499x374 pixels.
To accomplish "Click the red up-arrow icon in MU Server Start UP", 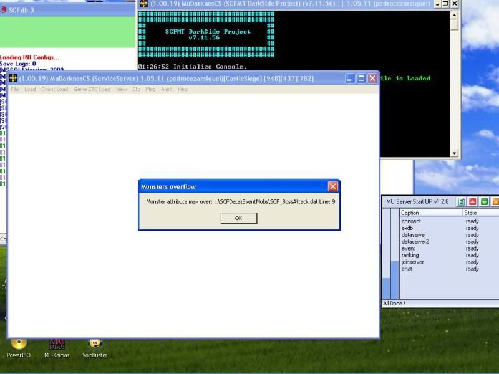I will tap(473, 201).
